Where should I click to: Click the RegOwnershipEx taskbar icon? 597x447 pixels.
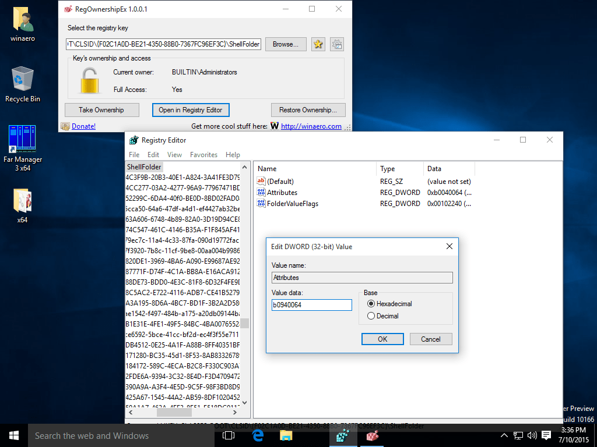tap(371, 435)
